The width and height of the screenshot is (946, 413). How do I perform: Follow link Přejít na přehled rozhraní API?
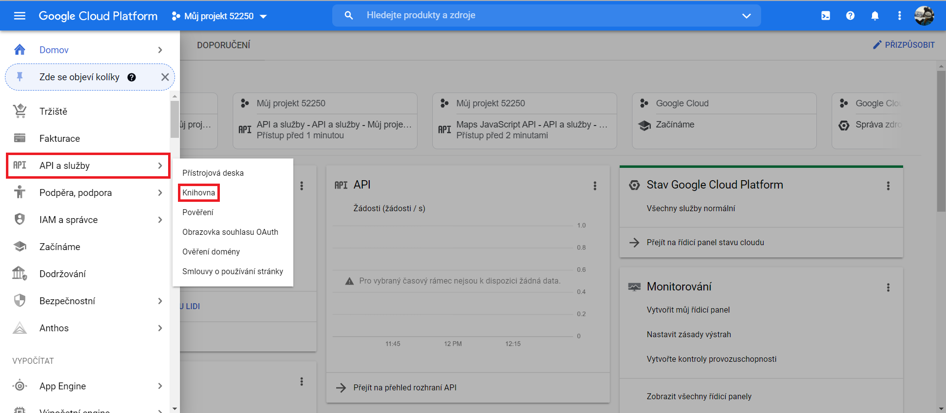(x=404, y=387)
